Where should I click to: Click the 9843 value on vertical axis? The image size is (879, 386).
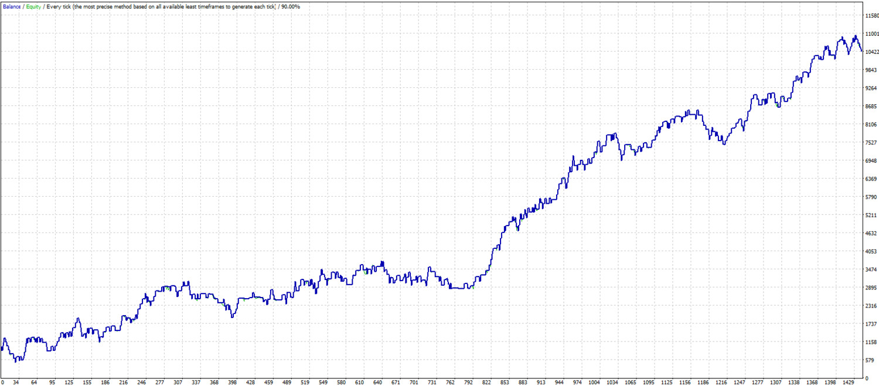click(x=870, y=70)
